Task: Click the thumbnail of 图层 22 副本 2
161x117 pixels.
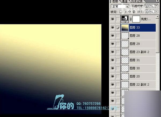Action: [x=125, y=85]
